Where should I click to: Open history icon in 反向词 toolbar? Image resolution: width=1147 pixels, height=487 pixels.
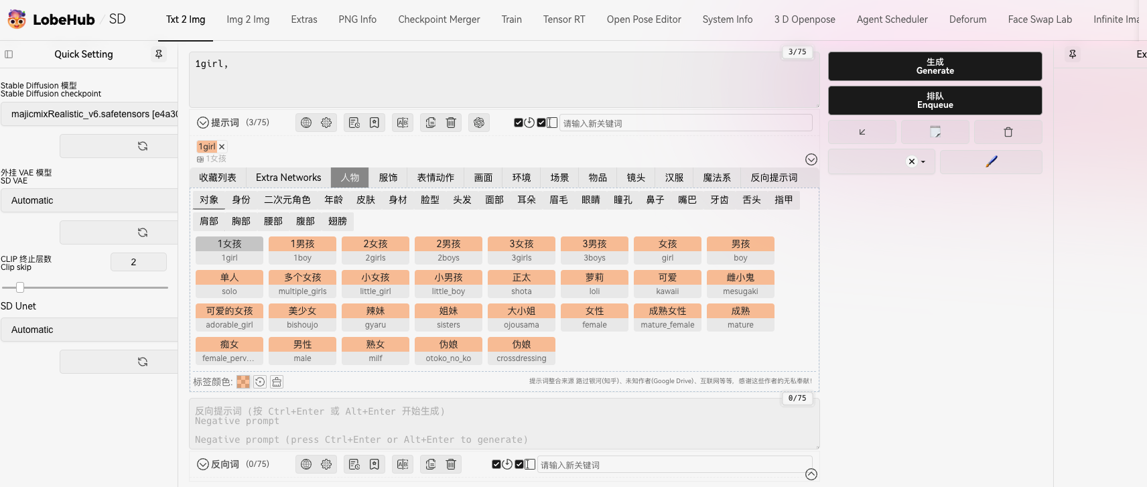(x=354, y=464)
